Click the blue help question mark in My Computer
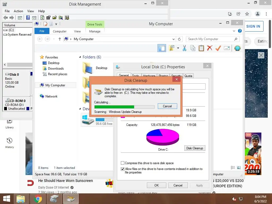272x204 pixels. (x=240, y=31)
